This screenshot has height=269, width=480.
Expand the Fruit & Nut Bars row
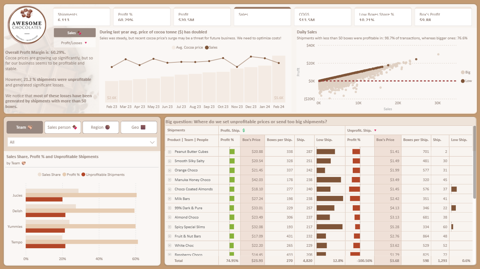pos(170,236)
